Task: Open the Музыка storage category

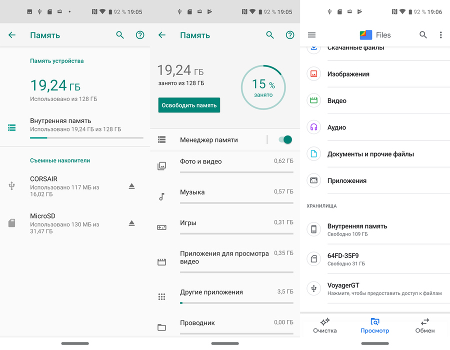Action: 225,196
